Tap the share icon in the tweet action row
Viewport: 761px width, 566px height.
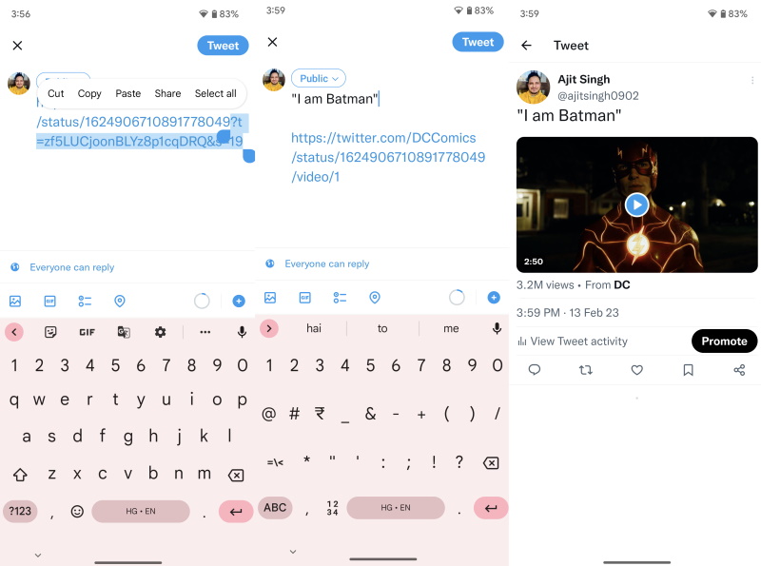pyautogui.click(x=739, y=370)
